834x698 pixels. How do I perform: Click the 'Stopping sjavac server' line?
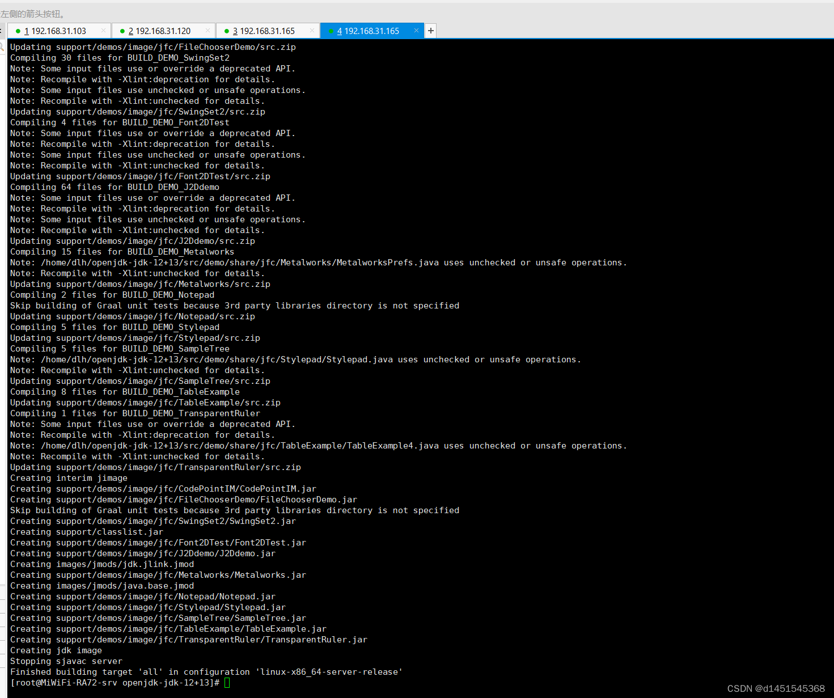[x=66, y=661]
